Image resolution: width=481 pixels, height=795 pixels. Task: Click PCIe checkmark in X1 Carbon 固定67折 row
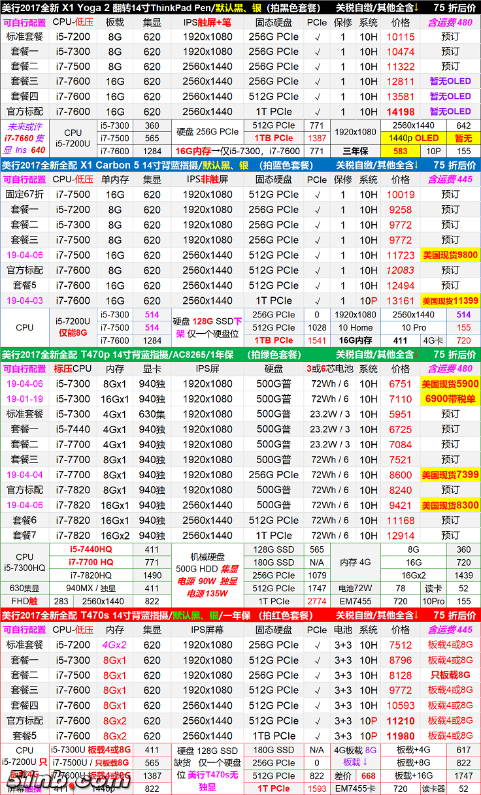coord(317,195)
